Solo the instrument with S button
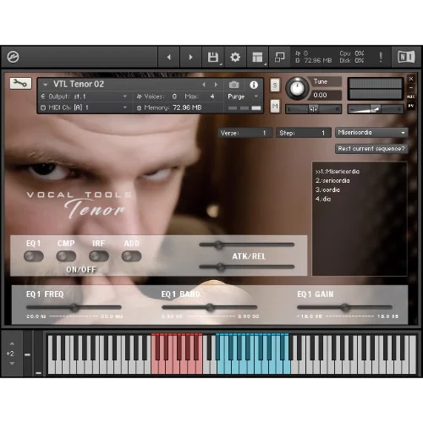This screenshot has height=423, width=423. point(275,85)
